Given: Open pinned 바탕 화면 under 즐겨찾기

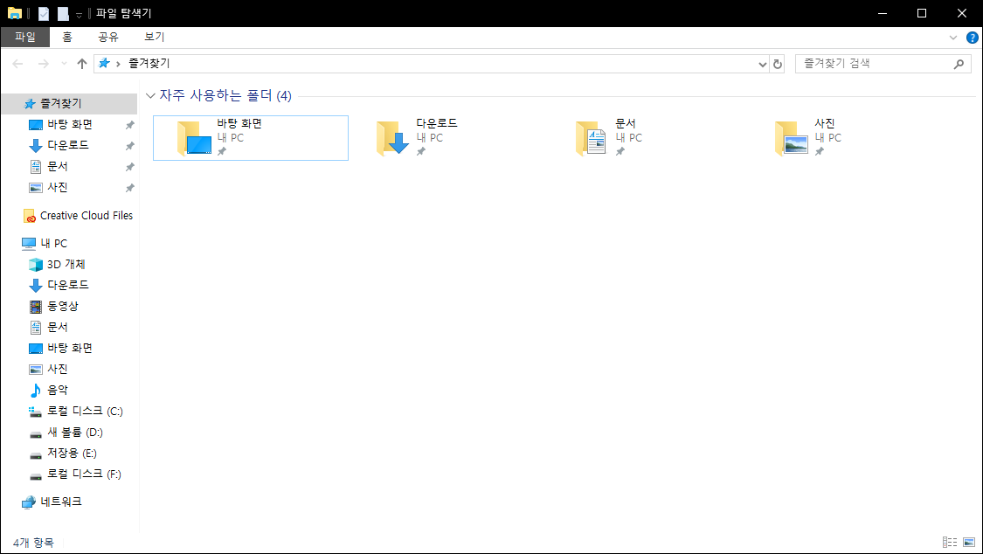Looking at the screenshot, I should (x=70, y=124).
